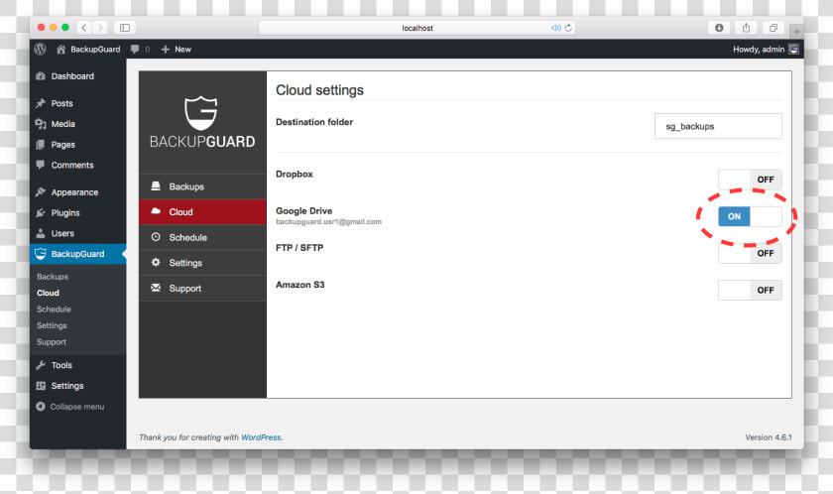The image size is (833, 494).
Task: Click the WordPress logo in admin bar
Action: tap(40, 49)
